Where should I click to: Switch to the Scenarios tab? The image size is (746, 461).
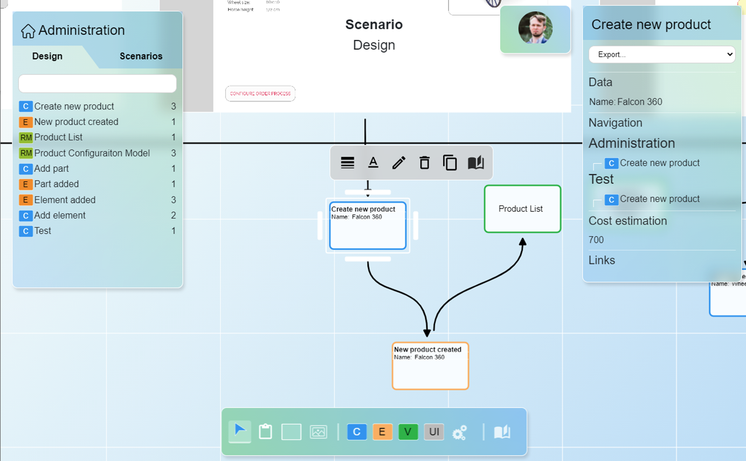point(141,56)
